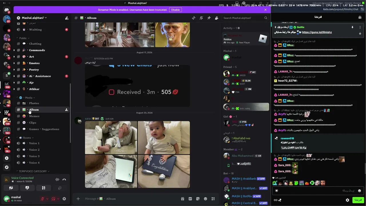Open the emoji picker in Discord message bar
This screenshot has width=366, height=206.
coord(205,199)
